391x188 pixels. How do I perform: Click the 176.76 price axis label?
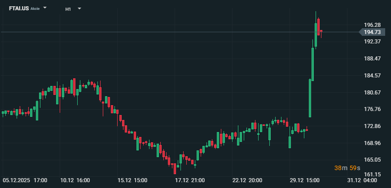pyautogui.click(x=372, y=109)
